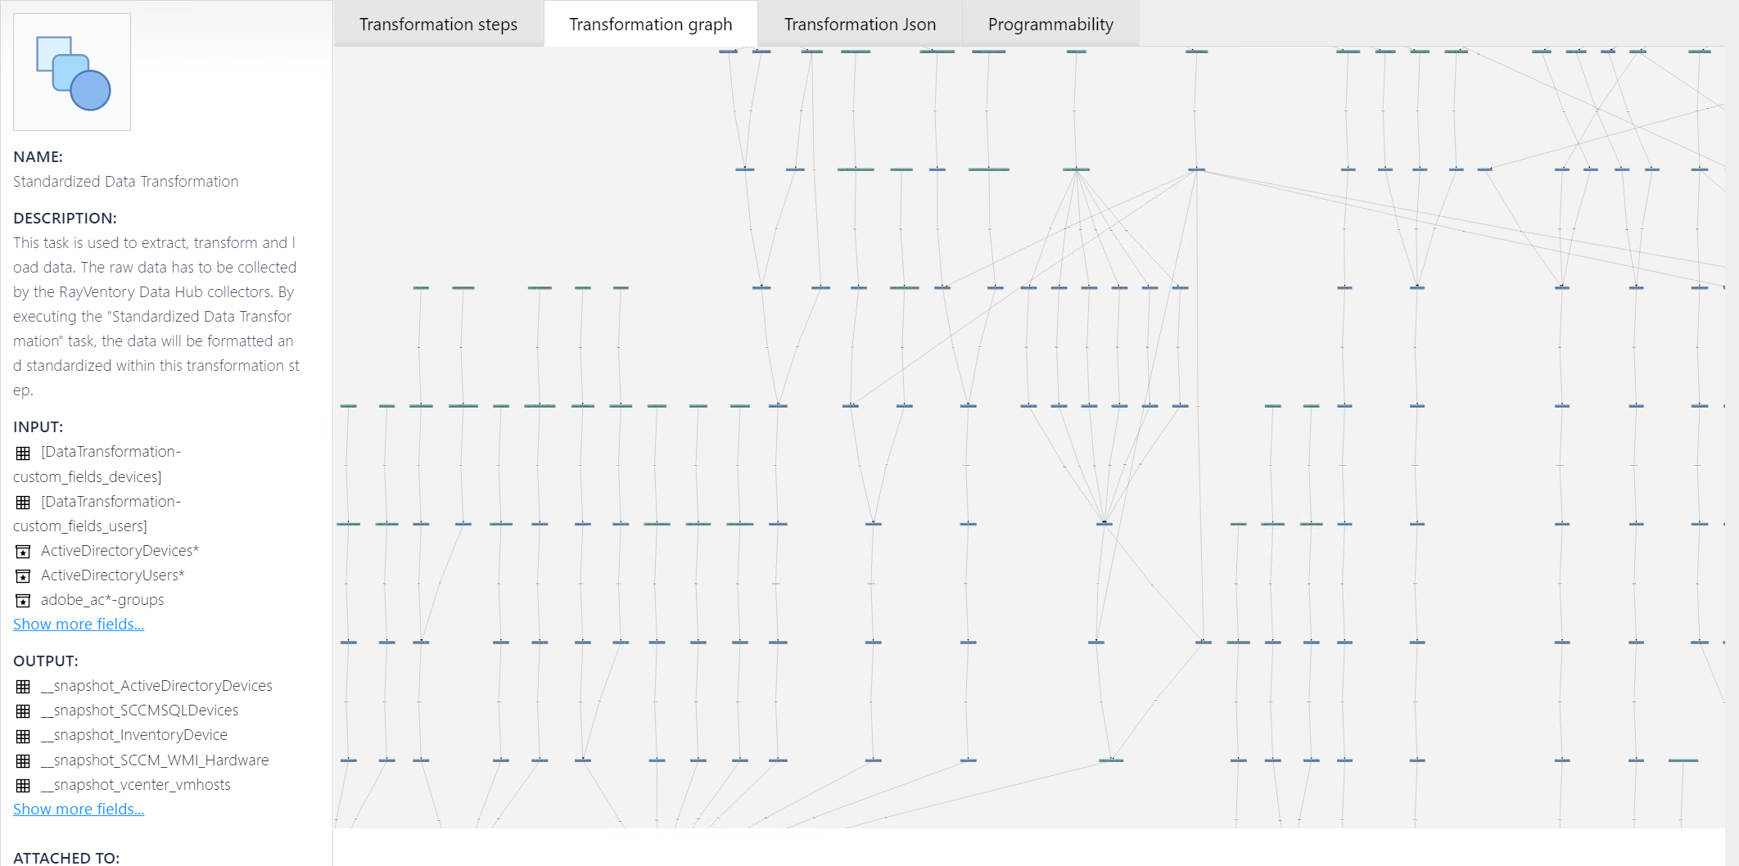Click the table icon beside __snapshot_vcenter_vmhosts
Viewport: 1739px width, 866px height.
pyautogui.click(x=22, y=785)
